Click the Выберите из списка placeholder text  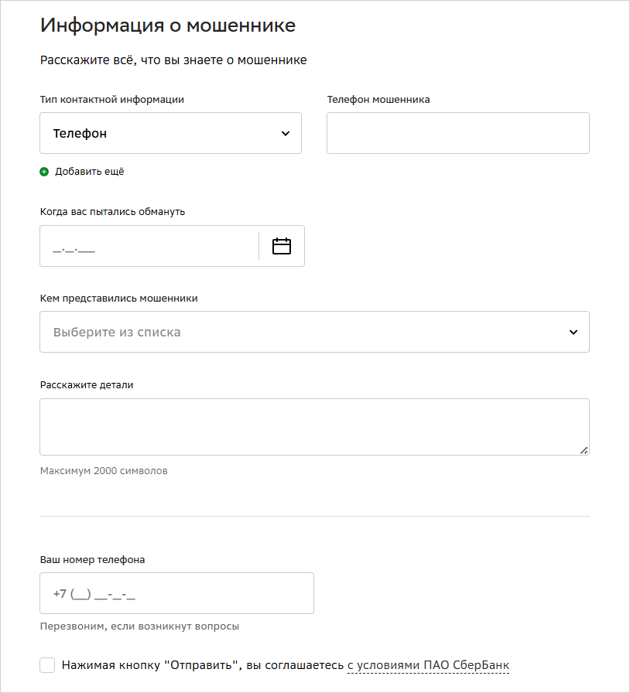tap(117, 333)
